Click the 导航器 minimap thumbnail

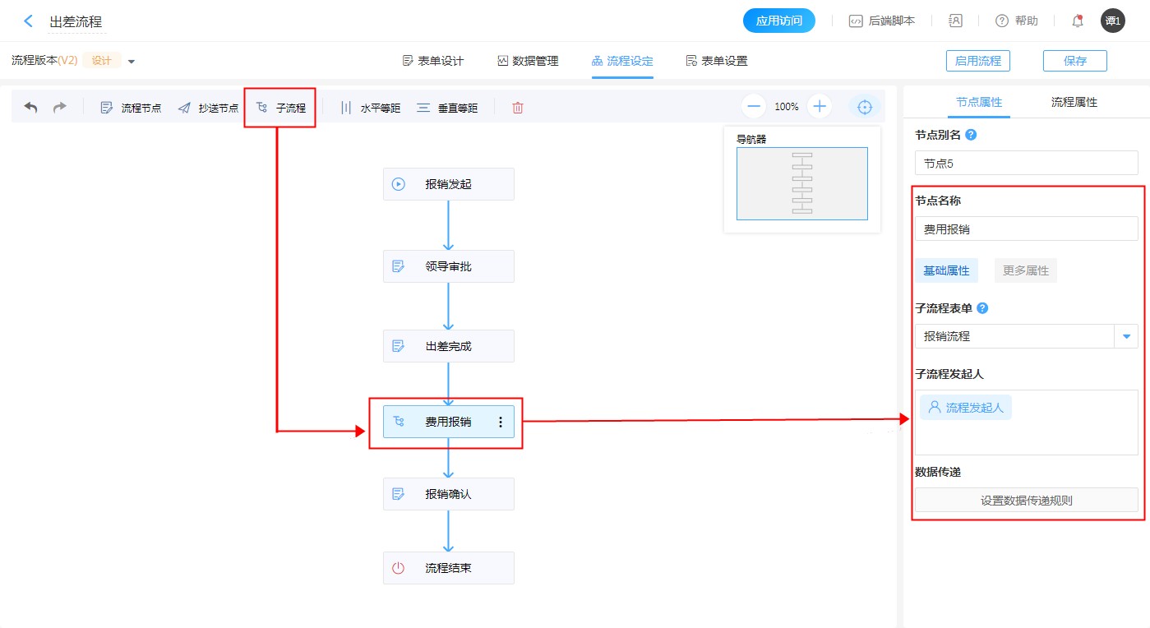[801, 184]
